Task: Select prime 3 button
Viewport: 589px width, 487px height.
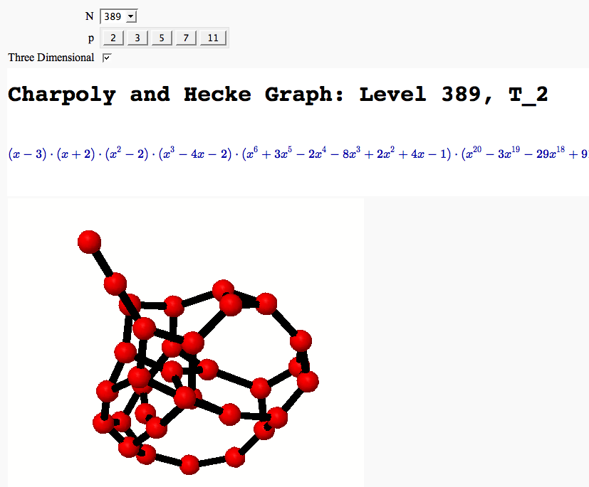Action: [x=137, y=38]
